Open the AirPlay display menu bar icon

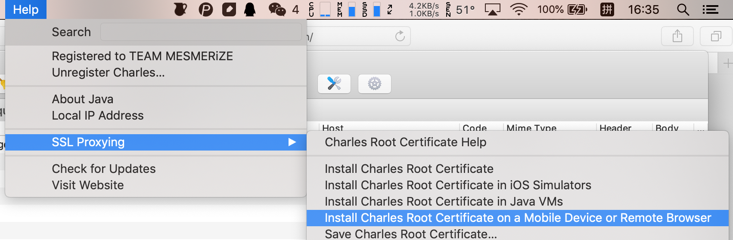point(492,9)
